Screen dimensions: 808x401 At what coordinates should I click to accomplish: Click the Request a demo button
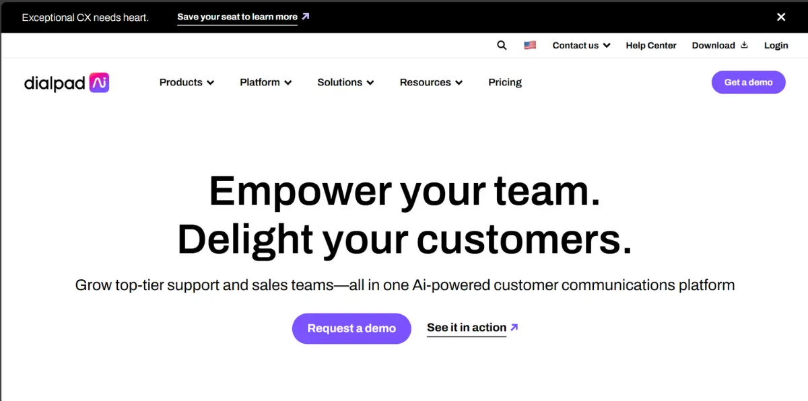(x=351, y=328)
